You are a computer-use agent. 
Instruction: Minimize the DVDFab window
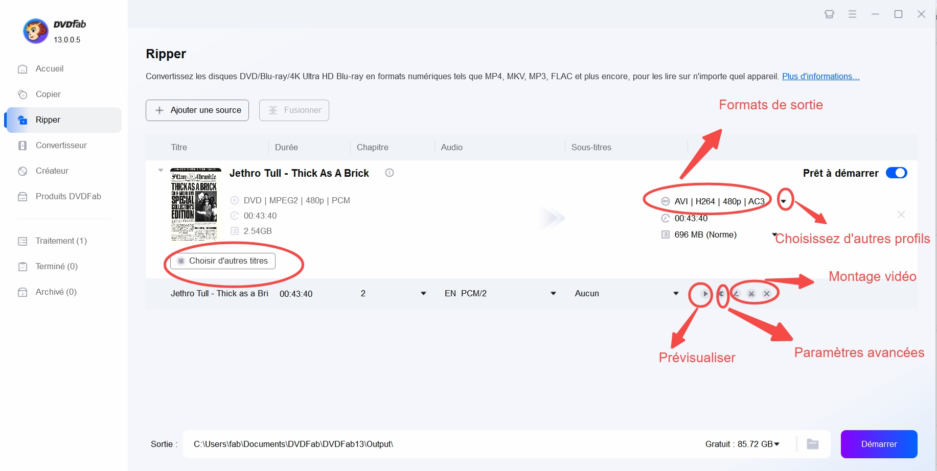(875, 14)
